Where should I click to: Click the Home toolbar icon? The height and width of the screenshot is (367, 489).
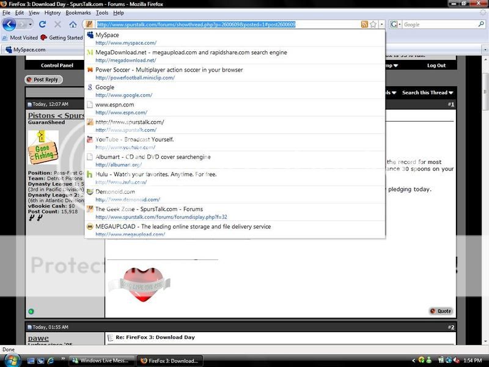[x=73, y=24]
